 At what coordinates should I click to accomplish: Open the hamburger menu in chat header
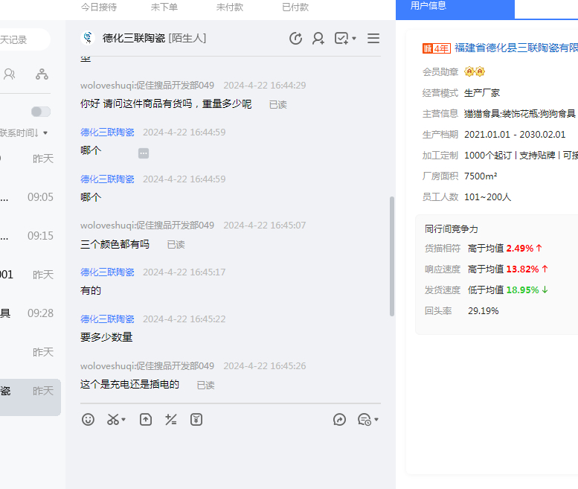(373, 39)
